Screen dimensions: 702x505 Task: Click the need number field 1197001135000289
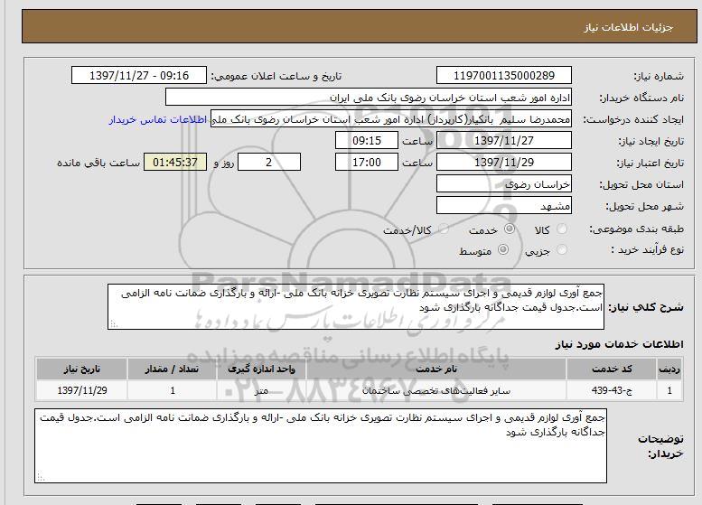(x=504, y=75)
